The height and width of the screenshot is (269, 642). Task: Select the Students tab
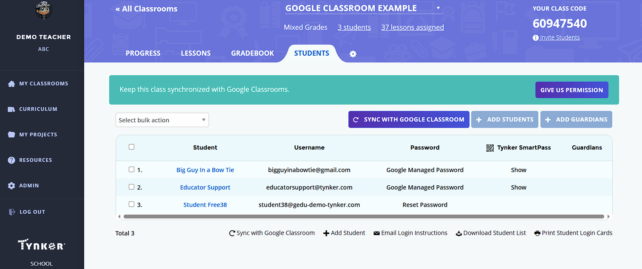click(312, 53)
